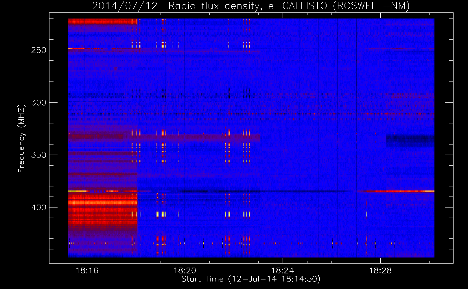Click the date '2014/07/12' in the title
The image size is (468, 289).
pos(125,6)
